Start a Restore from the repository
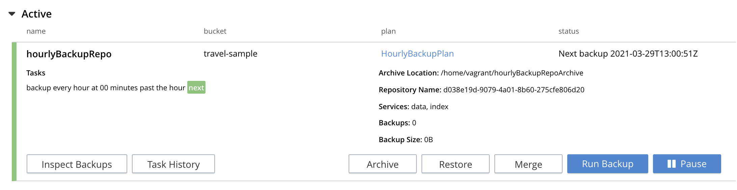This screenshot has width=737, height=190. [455, 164]
